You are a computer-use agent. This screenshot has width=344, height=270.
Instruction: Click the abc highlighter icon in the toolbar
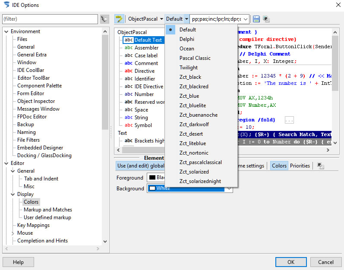[x=119, y=19]
